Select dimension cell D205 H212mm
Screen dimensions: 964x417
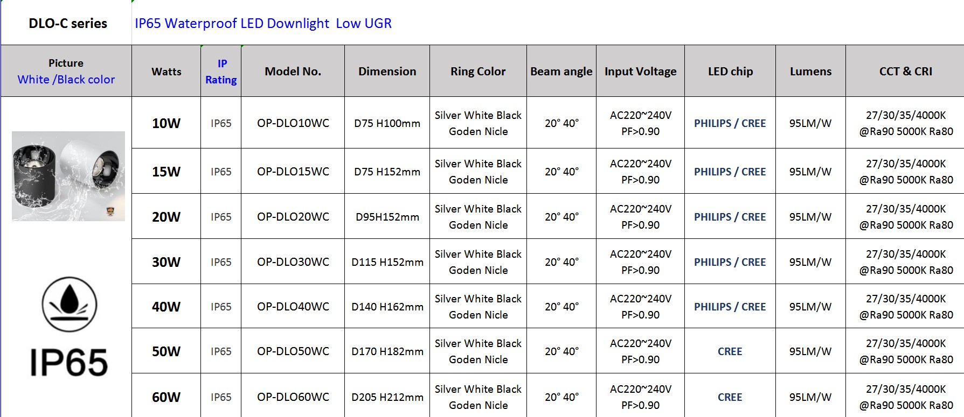387,397
